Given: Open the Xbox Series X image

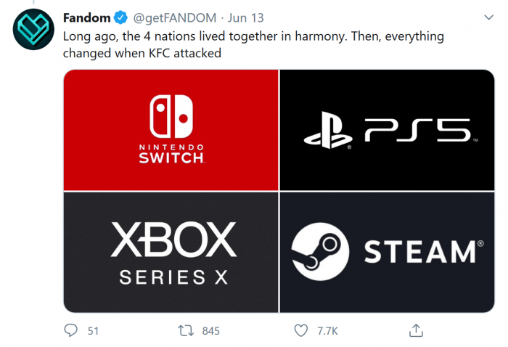Looking at the screenshot, I should (171, 252).
